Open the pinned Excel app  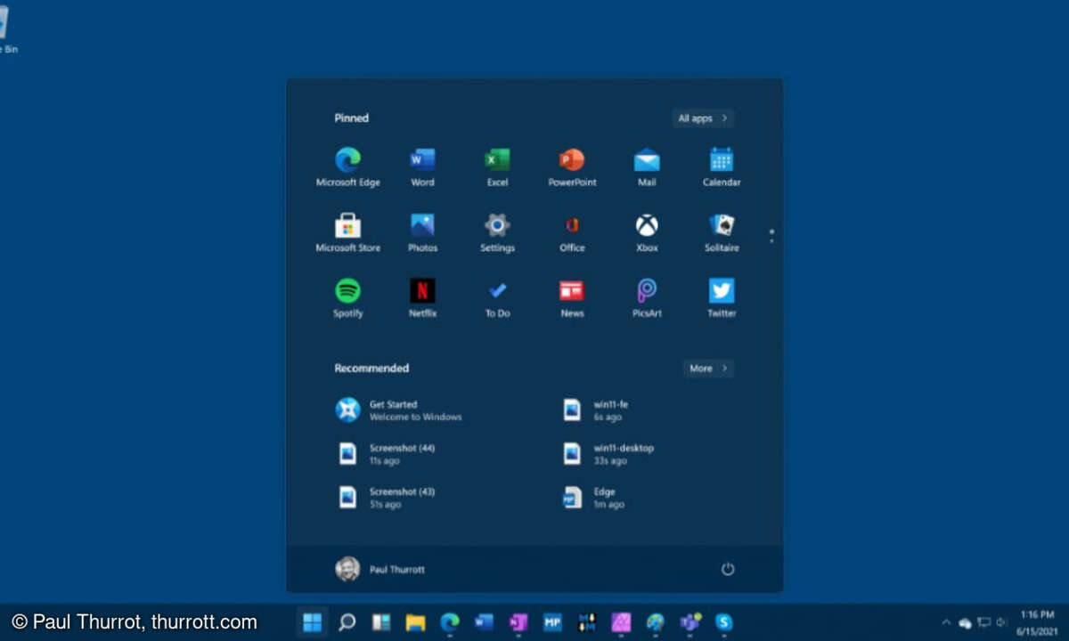tap(497, 167)
